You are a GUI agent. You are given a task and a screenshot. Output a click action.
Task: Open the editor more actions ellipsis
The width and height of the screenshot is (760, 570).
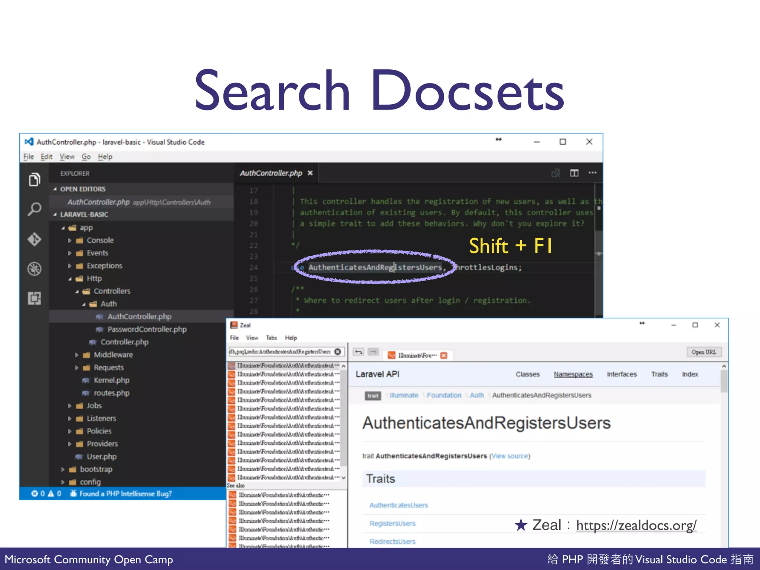(x=593, y=173)
